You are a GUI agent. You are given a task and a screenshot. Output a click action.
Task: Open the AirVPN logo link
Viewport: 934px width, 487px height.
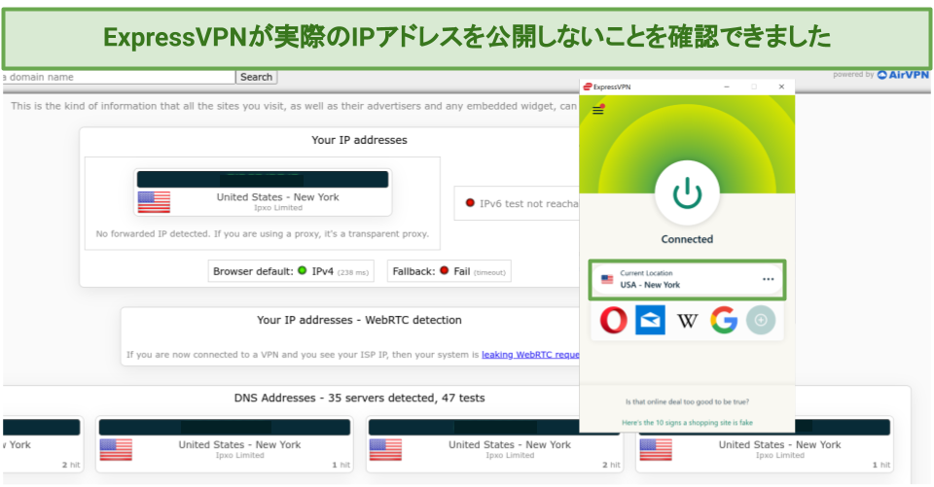(903, 75)
